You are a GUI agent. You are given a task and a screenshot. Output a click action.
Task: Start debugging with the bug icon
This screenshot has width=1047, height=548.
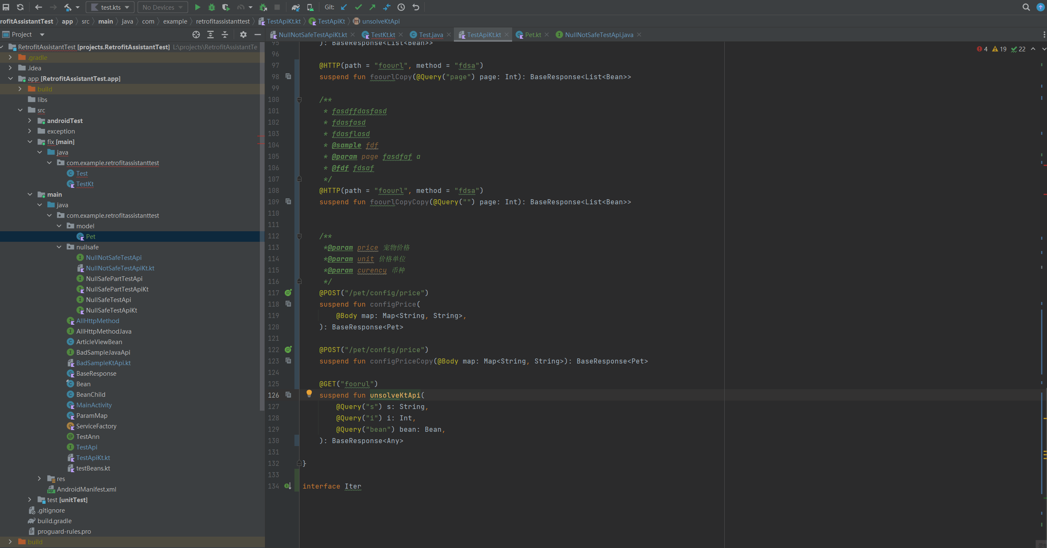coord(212,7)
